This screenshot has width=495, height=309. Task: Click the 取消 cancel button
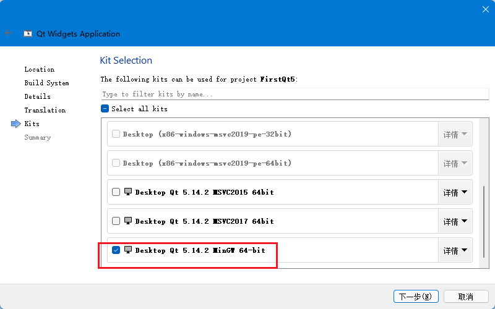click(466, 297)
